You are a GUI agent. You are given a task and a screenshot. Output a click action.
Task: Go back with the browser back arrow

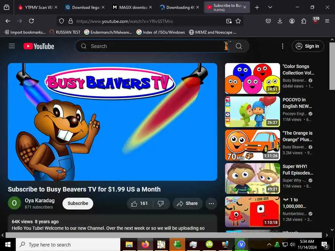(x=8, y=21)
